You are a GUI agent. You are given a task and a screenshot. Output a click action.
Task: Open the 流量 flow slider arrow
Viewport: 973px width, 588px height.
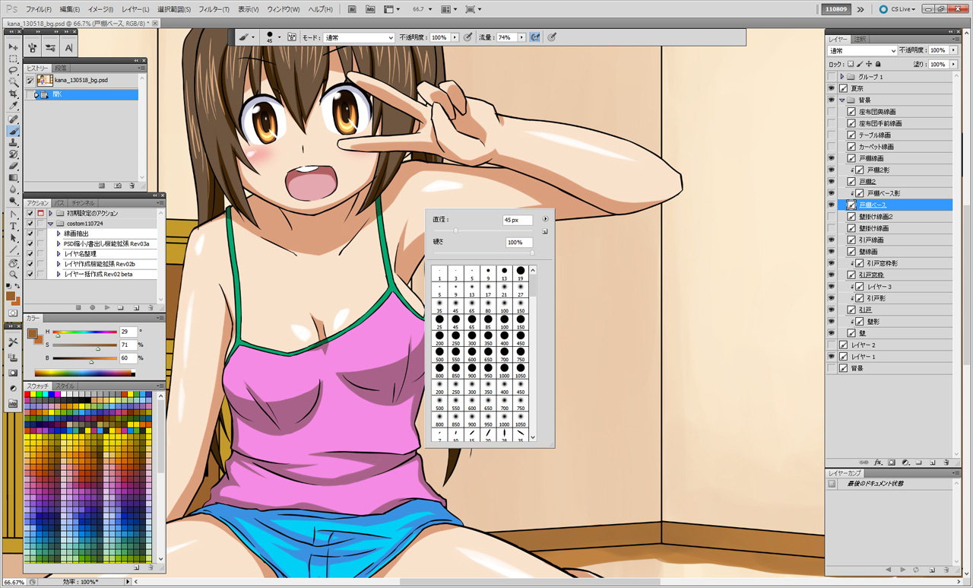coord(522,37)
